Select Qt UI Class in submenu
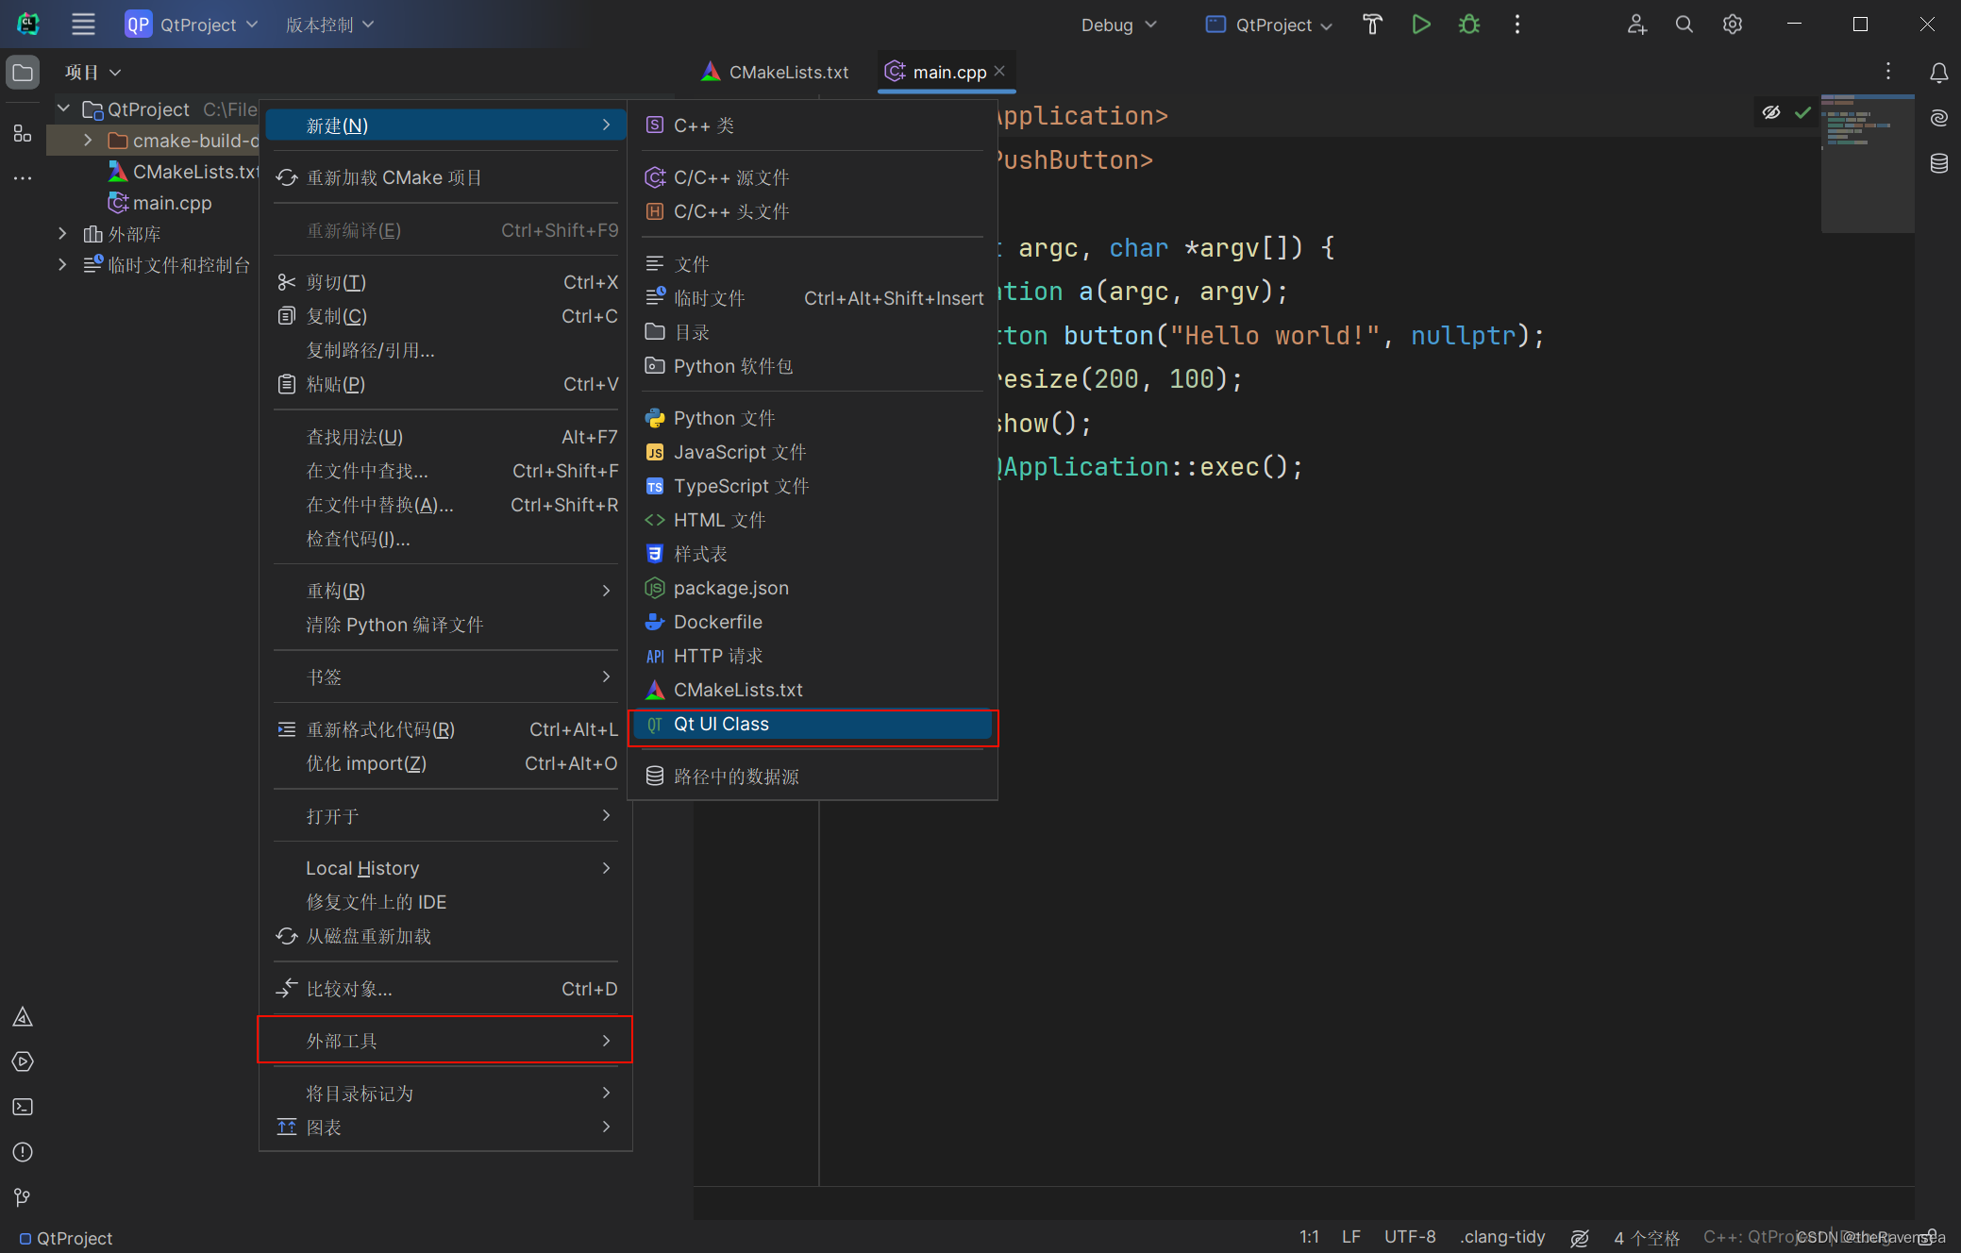Image resolution: width=1961 pixels, height=1253 pixels. pos(813,725)
